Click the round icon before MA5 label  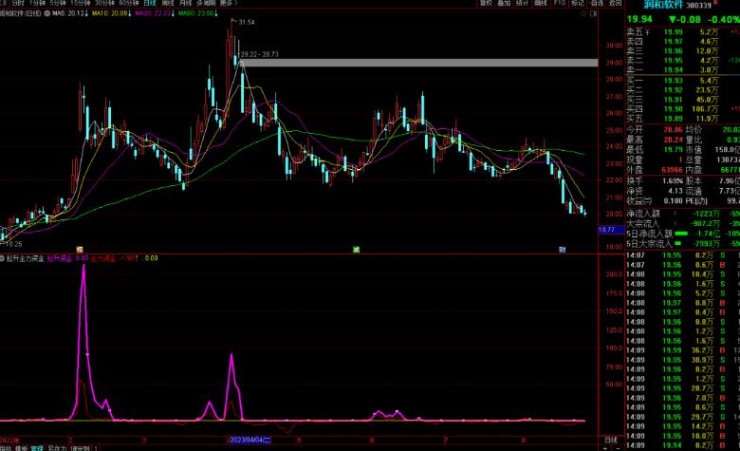coord(47,13)
